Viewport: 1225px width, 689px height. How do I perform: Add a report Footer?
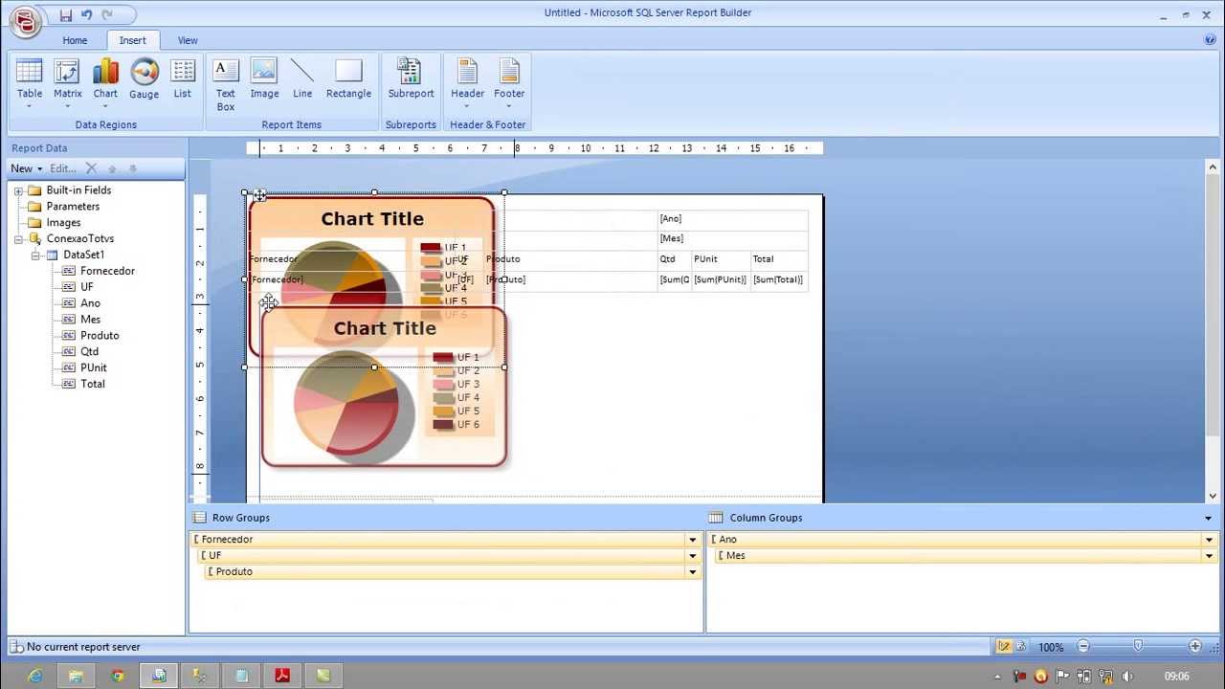[509, 83]
